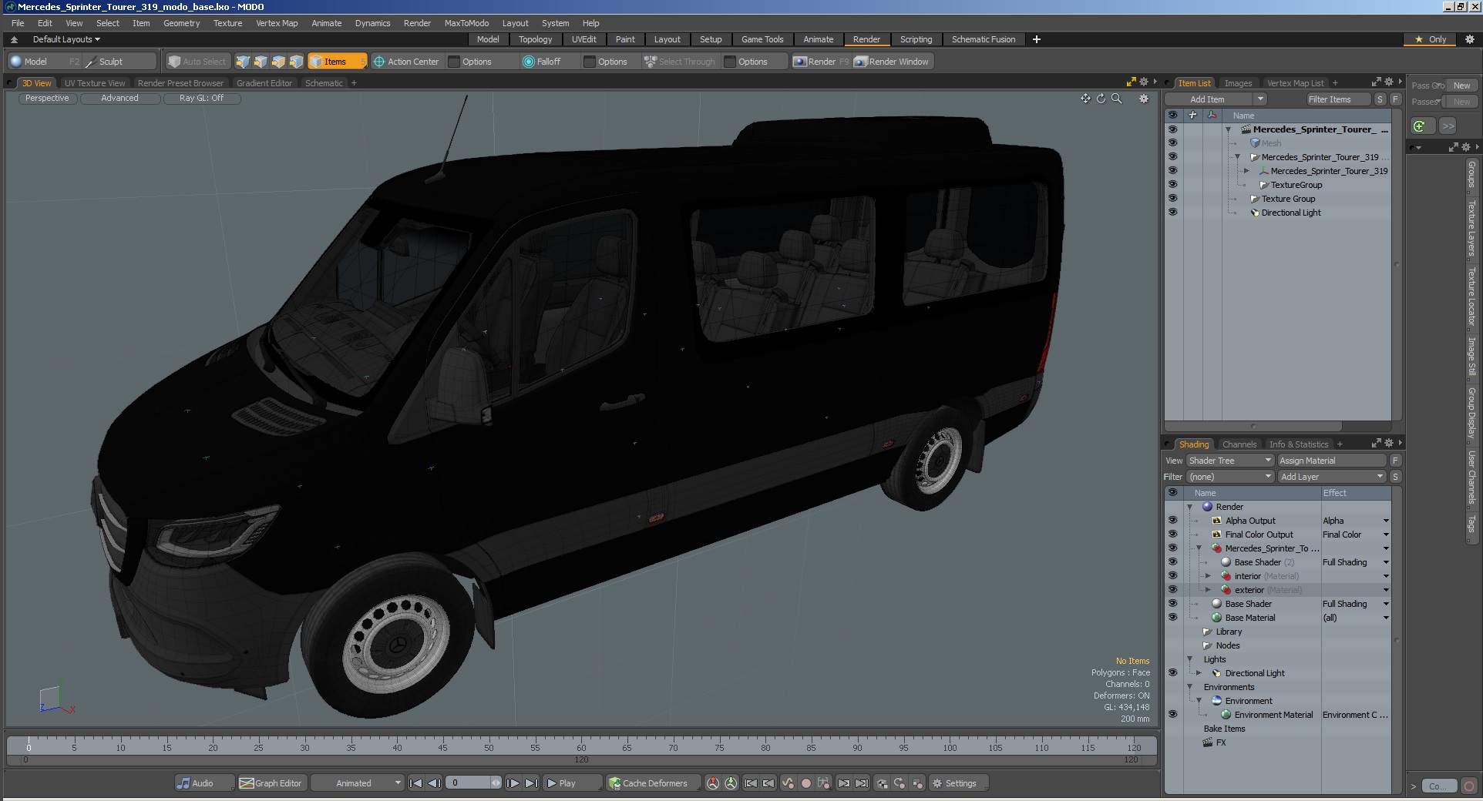Open timeline Settings

pyautogui.click(x=958, y=783)
